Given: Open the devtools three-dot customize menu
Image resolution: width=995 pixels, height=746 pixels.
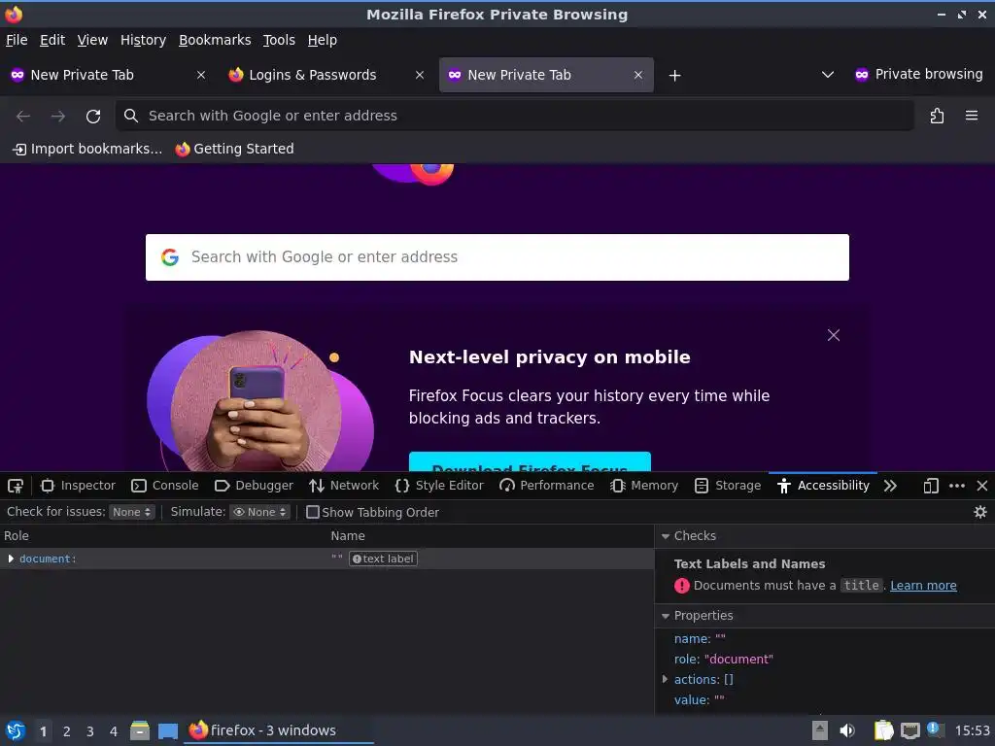Looking at the screenshot, I should click(956, 486).
